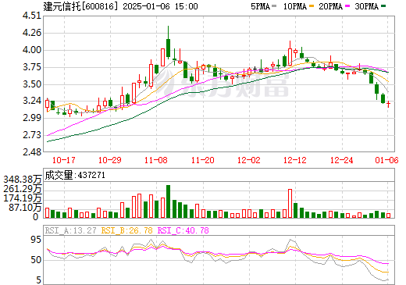Click the 4.00 price axis label
This screenshot has width=406, height=285.
coord(32,50)
